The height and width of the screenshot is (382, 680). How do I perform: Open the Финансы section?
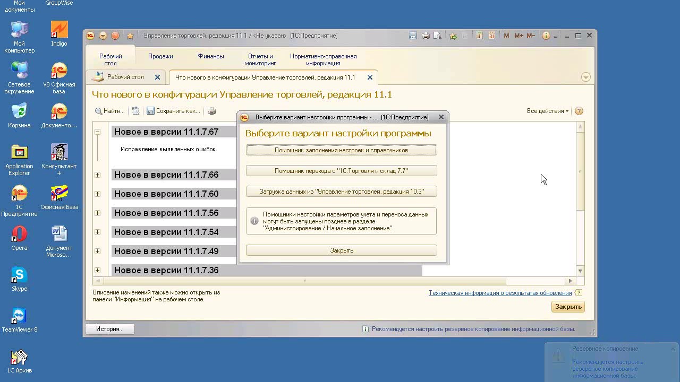tap(211, 56)
